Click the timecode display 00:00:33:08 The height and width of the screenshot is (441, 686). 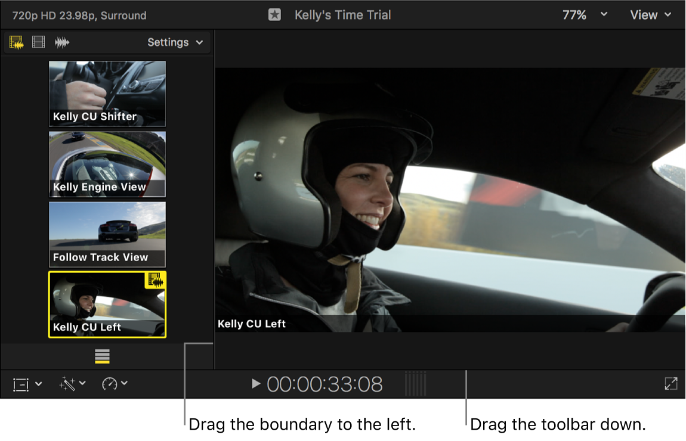pos(325,384)
